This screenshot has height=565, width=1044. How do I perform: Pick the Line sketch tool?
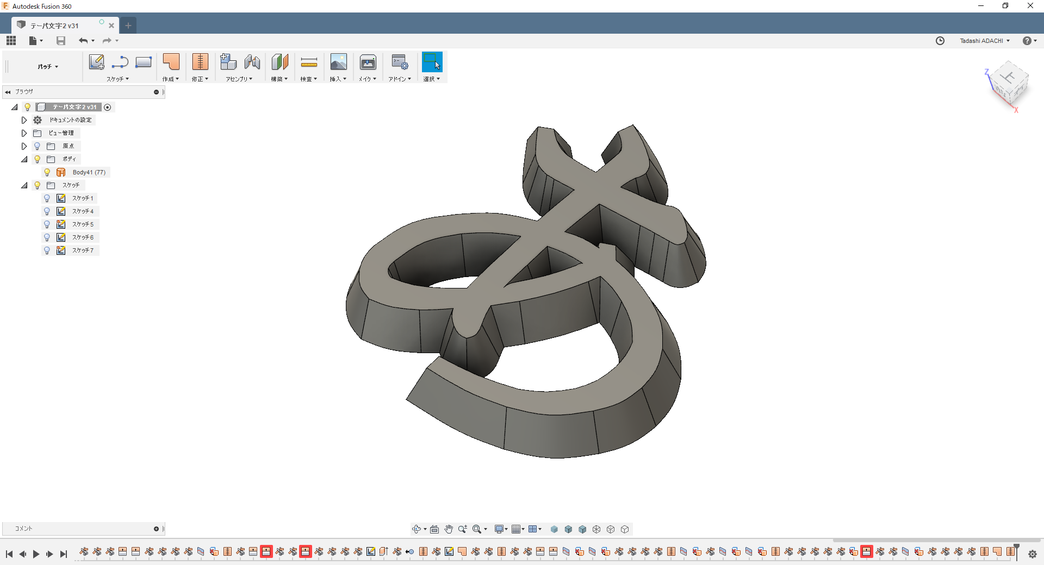coord(120,62)
